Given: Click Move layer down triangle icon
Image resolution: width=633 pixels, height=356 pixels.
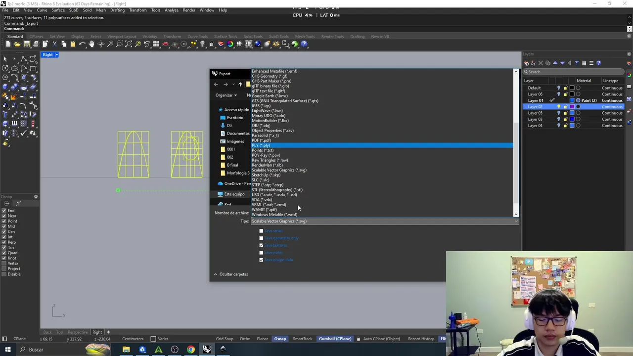Looking at the screenshot, I should point(562,63).
